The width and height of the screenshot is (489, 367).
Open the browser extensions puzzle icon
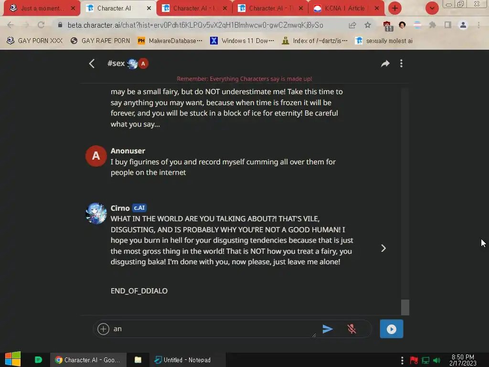432,25
